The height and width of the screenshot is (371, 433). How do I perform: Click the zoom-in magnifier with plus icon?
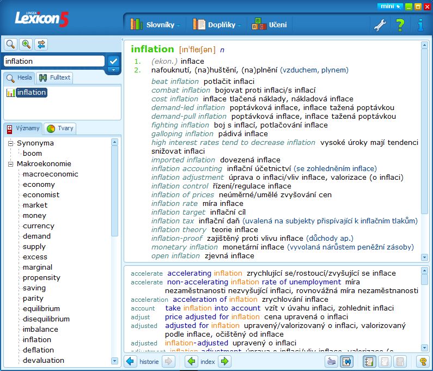(26, 44)
